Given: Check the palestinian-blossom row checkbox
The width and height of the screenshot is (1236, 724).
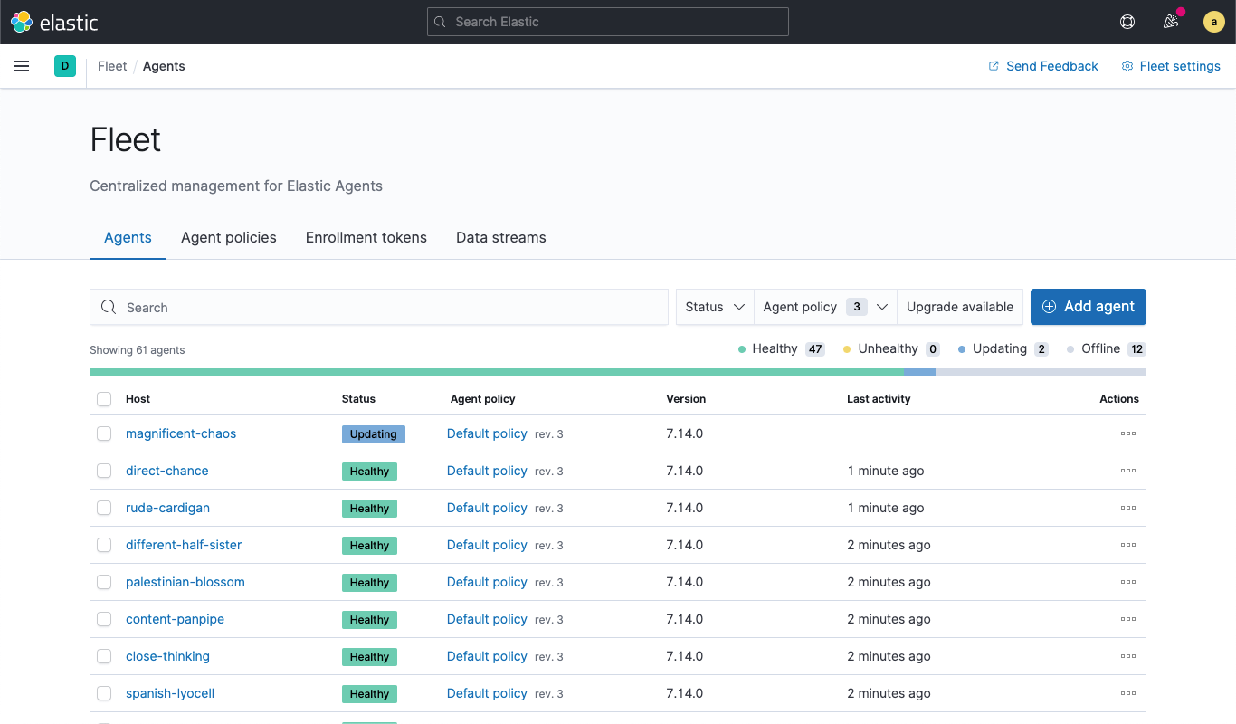Looking at the screenshot, I should pos(104,582).
